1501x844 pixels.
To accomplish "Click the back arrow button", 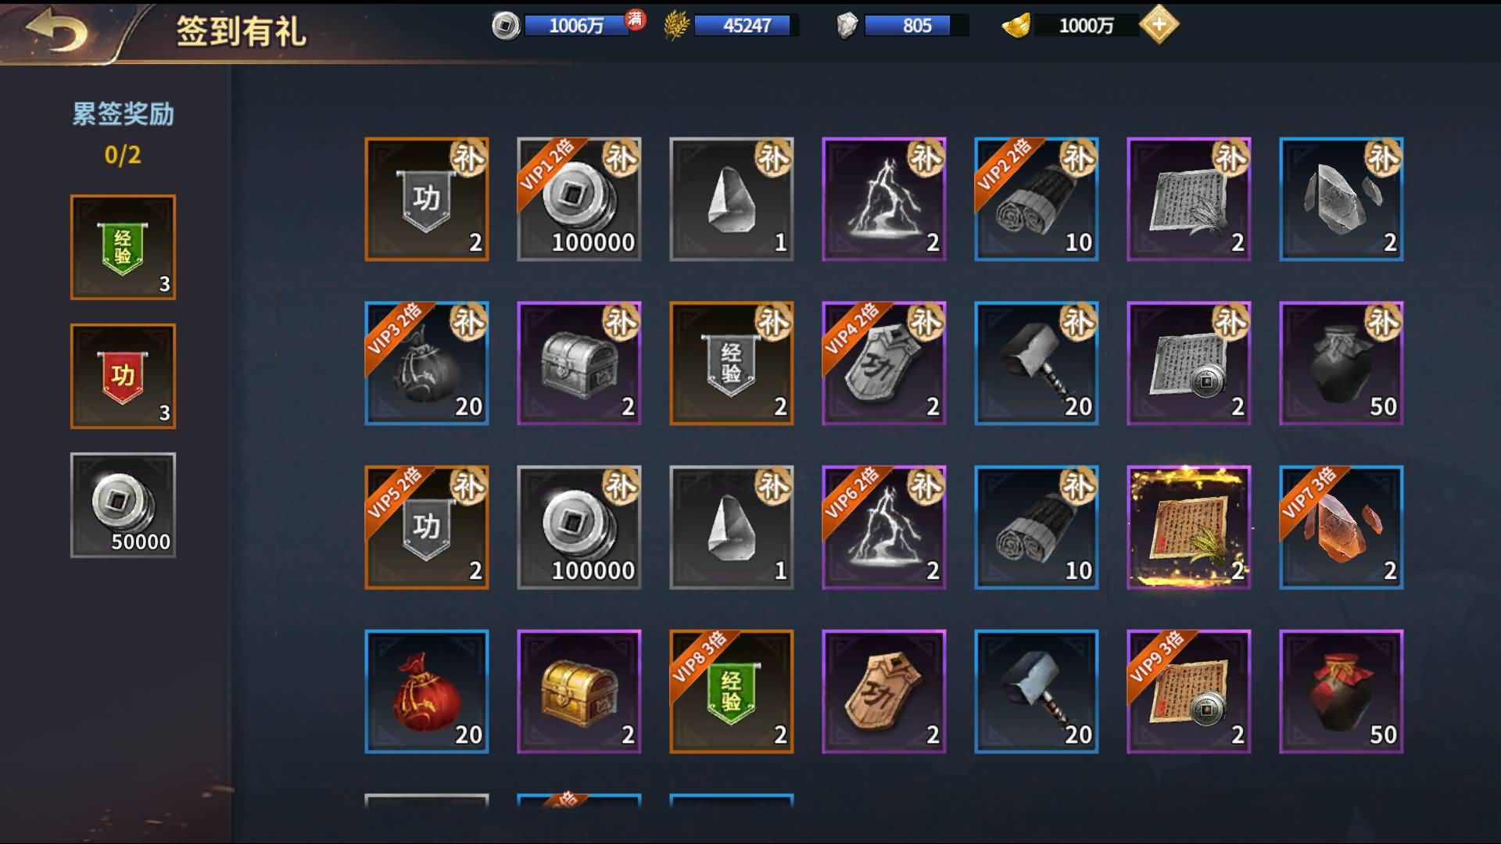I will [56, 31].
